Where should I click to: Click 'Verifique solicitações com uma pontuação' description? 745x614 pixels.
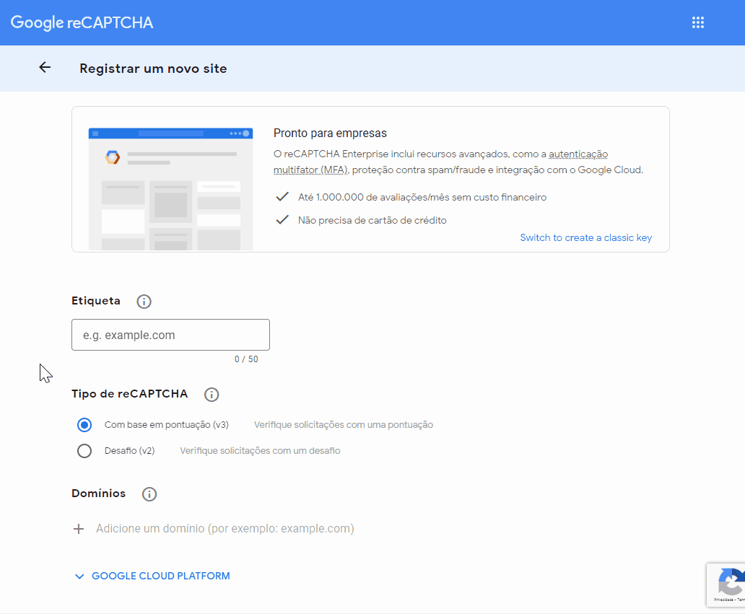point(344,424)
